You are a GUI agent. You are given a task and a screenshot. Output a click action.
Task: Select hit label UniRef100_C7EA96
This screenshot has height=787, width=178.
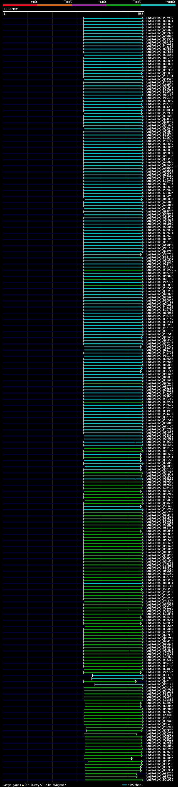[x=159, y=506]
